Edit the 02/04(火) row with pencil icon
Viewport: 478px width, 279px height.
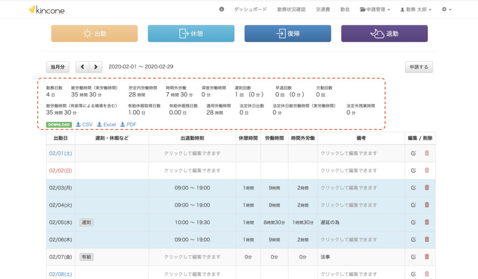coord(414,205)
